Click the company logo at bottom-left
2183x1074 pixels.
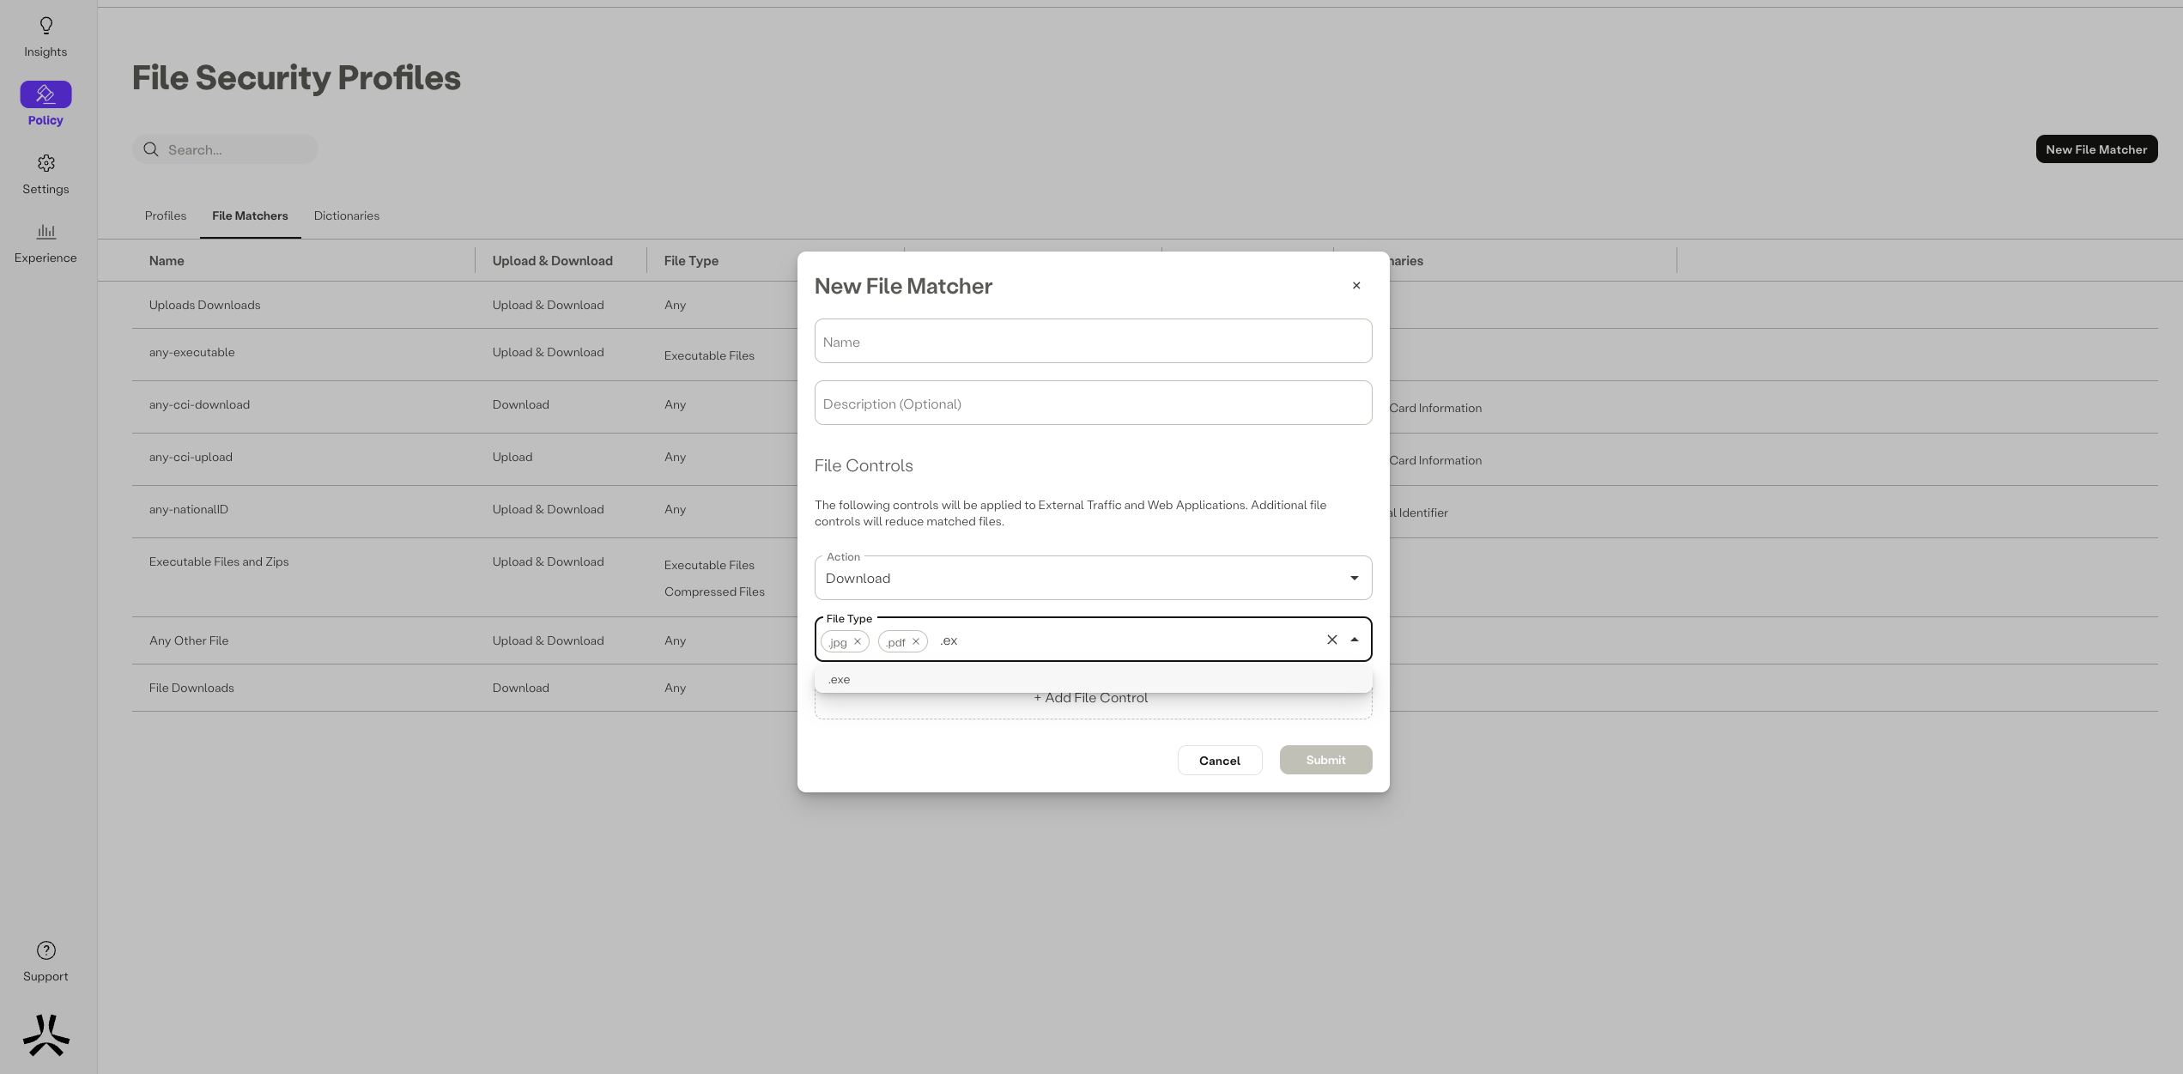45,1035
